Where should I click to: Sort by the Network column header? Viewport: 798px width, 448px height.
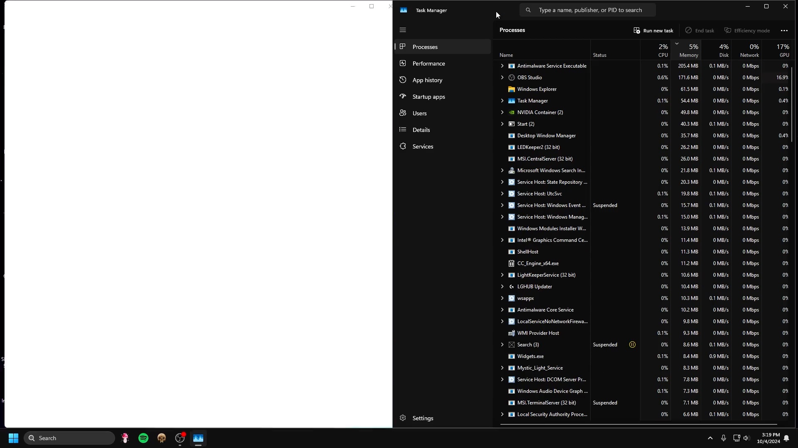[x=746, y=50]
